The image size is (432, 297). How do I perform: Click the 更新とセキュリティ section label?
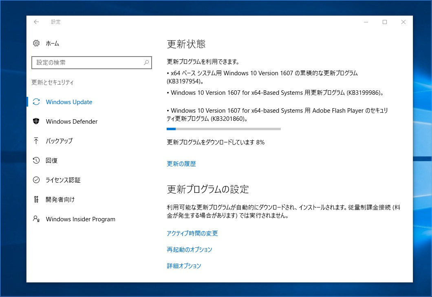(52, 83)
